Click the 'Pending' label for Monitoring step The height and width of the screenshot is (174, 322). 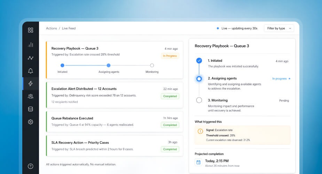tap(284, 101)
